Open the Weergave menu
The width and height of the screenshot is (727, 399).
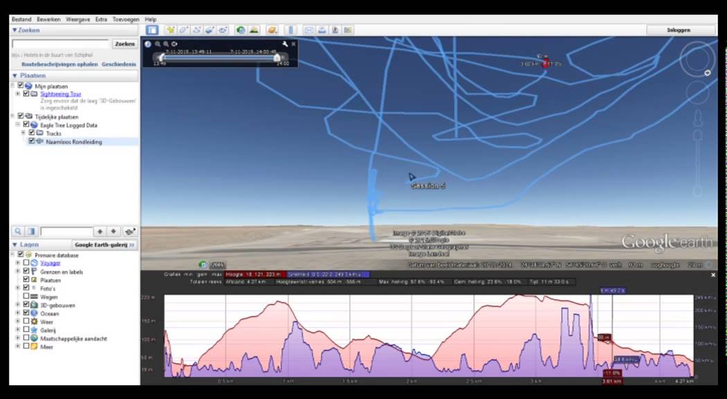(78, 19)
